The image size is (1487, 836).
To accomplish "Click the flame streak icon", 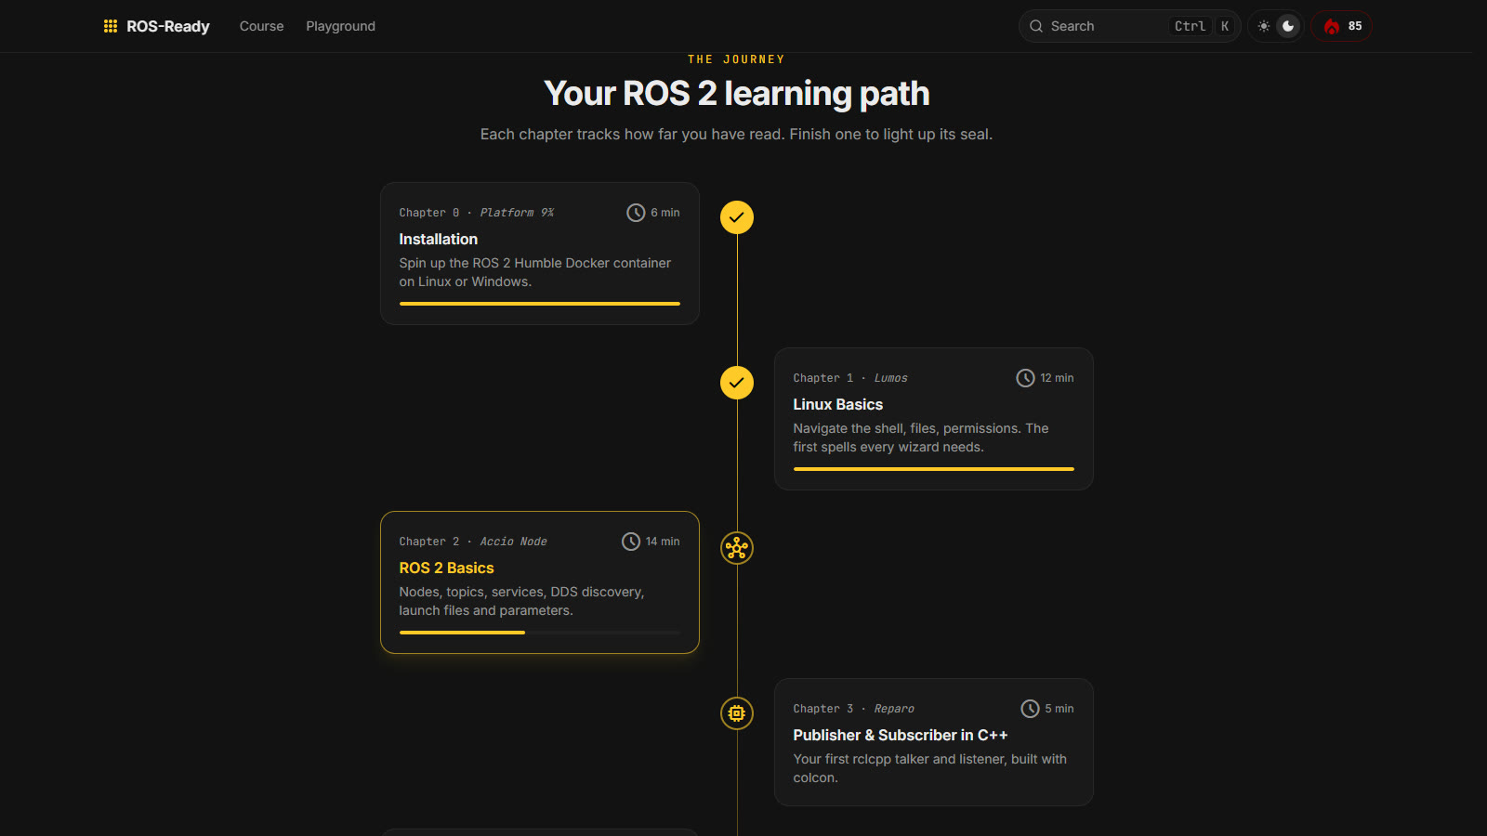I will coord(1332,26).
